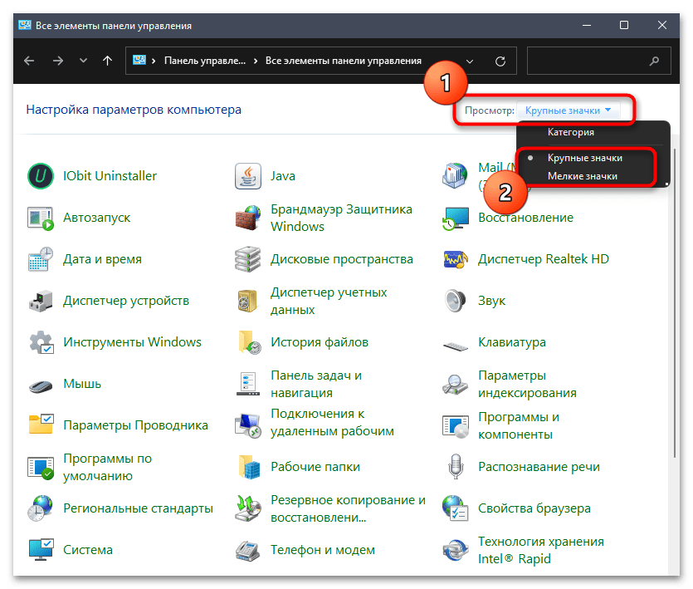Click the Speech Recognition microphone icon

click(456, 467)
